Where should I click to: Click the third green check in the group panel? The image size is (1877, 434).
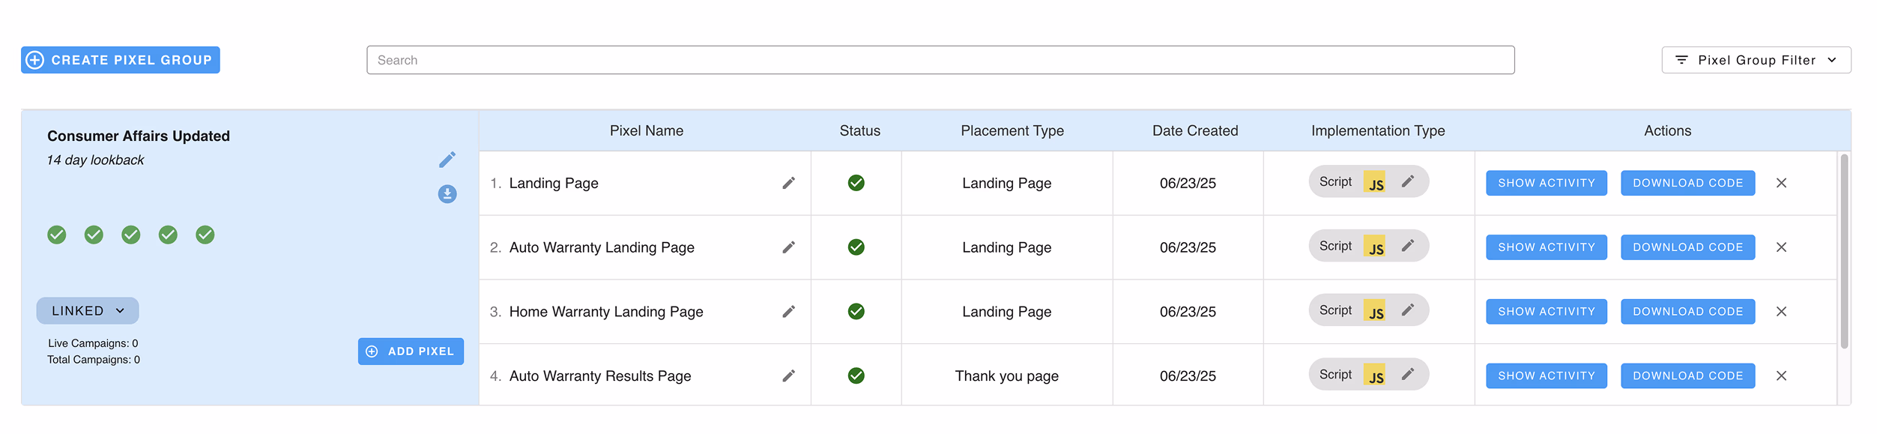[131, 235]
